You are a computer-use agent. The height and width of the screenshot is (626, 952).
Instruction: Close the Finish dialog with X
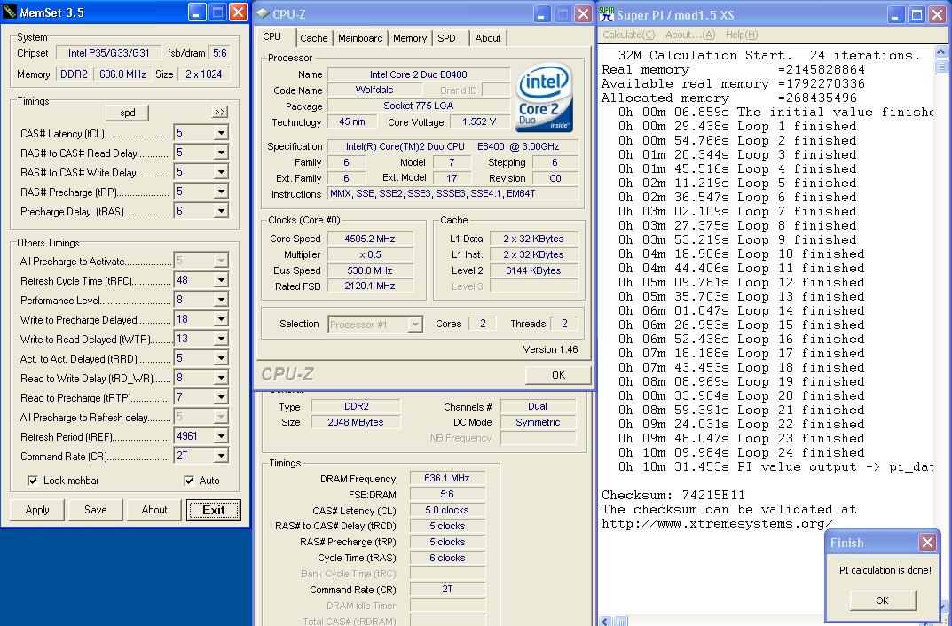[927, 543]
